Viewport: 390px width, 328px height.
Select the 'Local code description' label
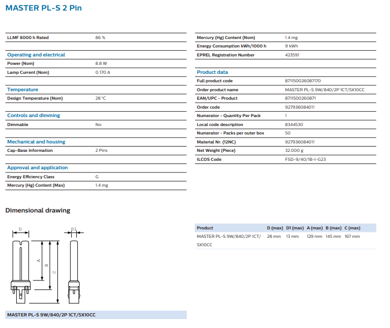pos(220,124)
